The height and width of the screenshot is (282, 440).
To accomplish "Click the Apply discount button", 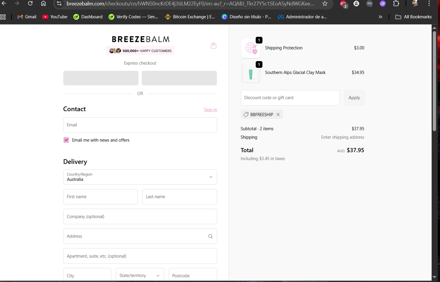I will [354, 98].
